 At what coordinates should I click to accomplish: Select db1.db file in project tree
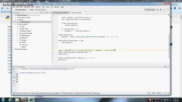click(x=23, y=47)
